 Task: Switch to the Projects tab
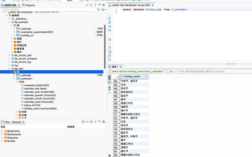28,5
